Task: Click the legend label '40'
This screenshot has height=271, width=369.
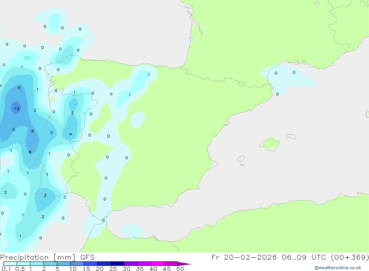Action: point(153,269)
